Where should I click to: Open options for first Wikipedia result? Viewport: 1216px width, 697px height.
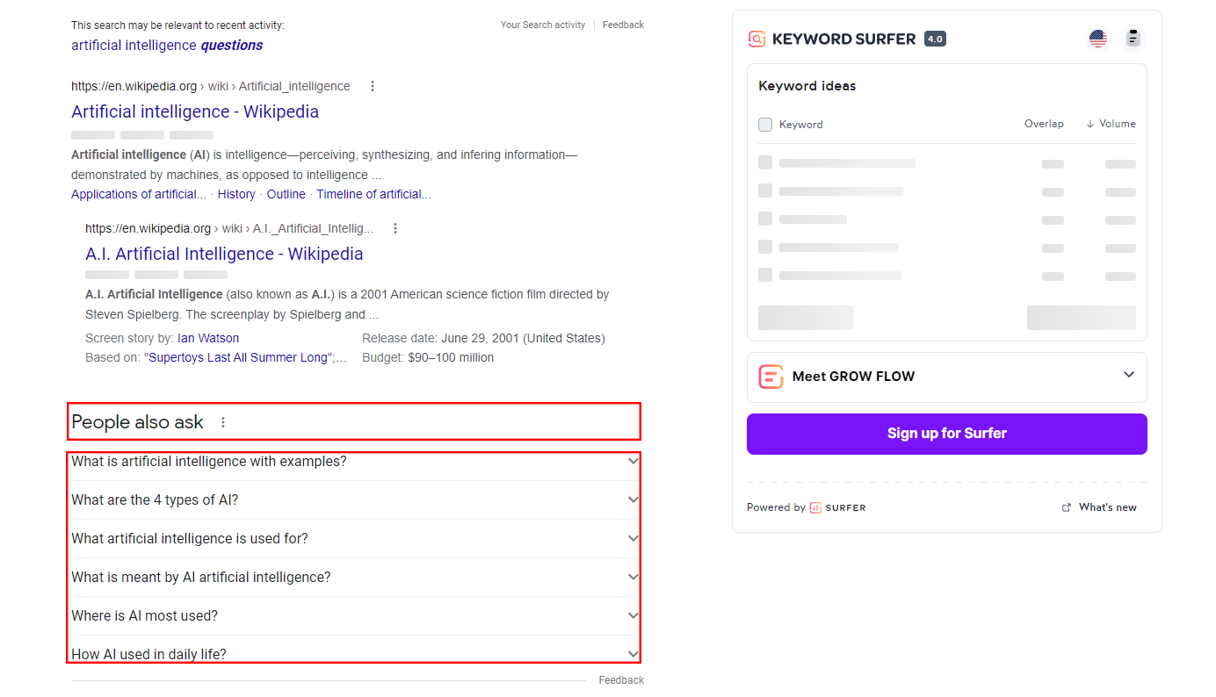pos(373,86)
